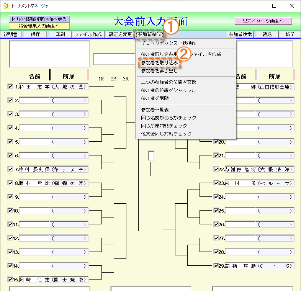
Task: Select 参加者を取り込み menu item
Action: coord(159,62)
